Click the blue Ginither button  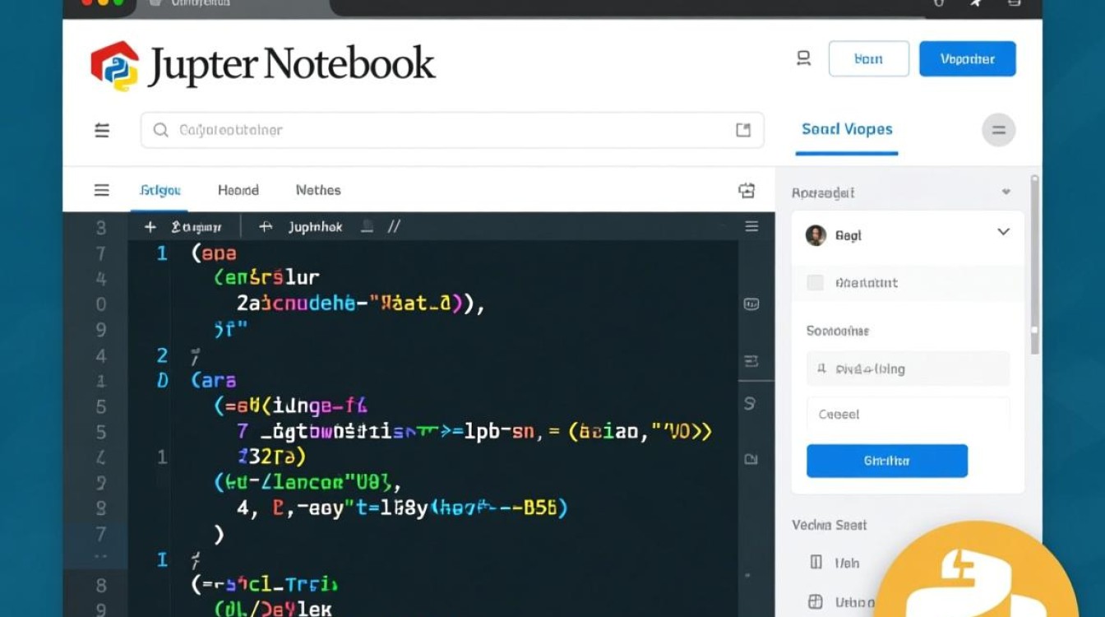[887, 461]
